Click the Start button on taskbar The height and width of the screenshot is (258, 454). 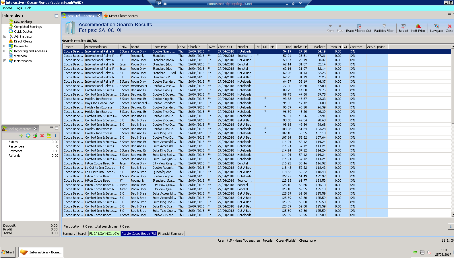[x=8, y=252]
